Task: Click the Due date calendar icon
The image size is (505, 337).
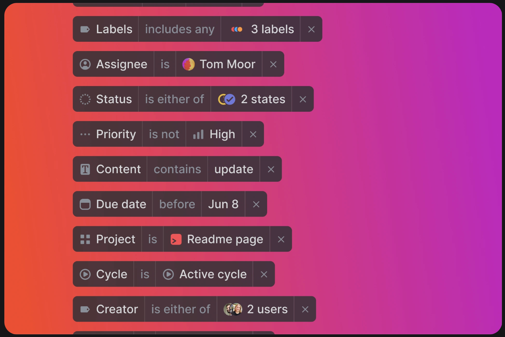Action: 85,204
